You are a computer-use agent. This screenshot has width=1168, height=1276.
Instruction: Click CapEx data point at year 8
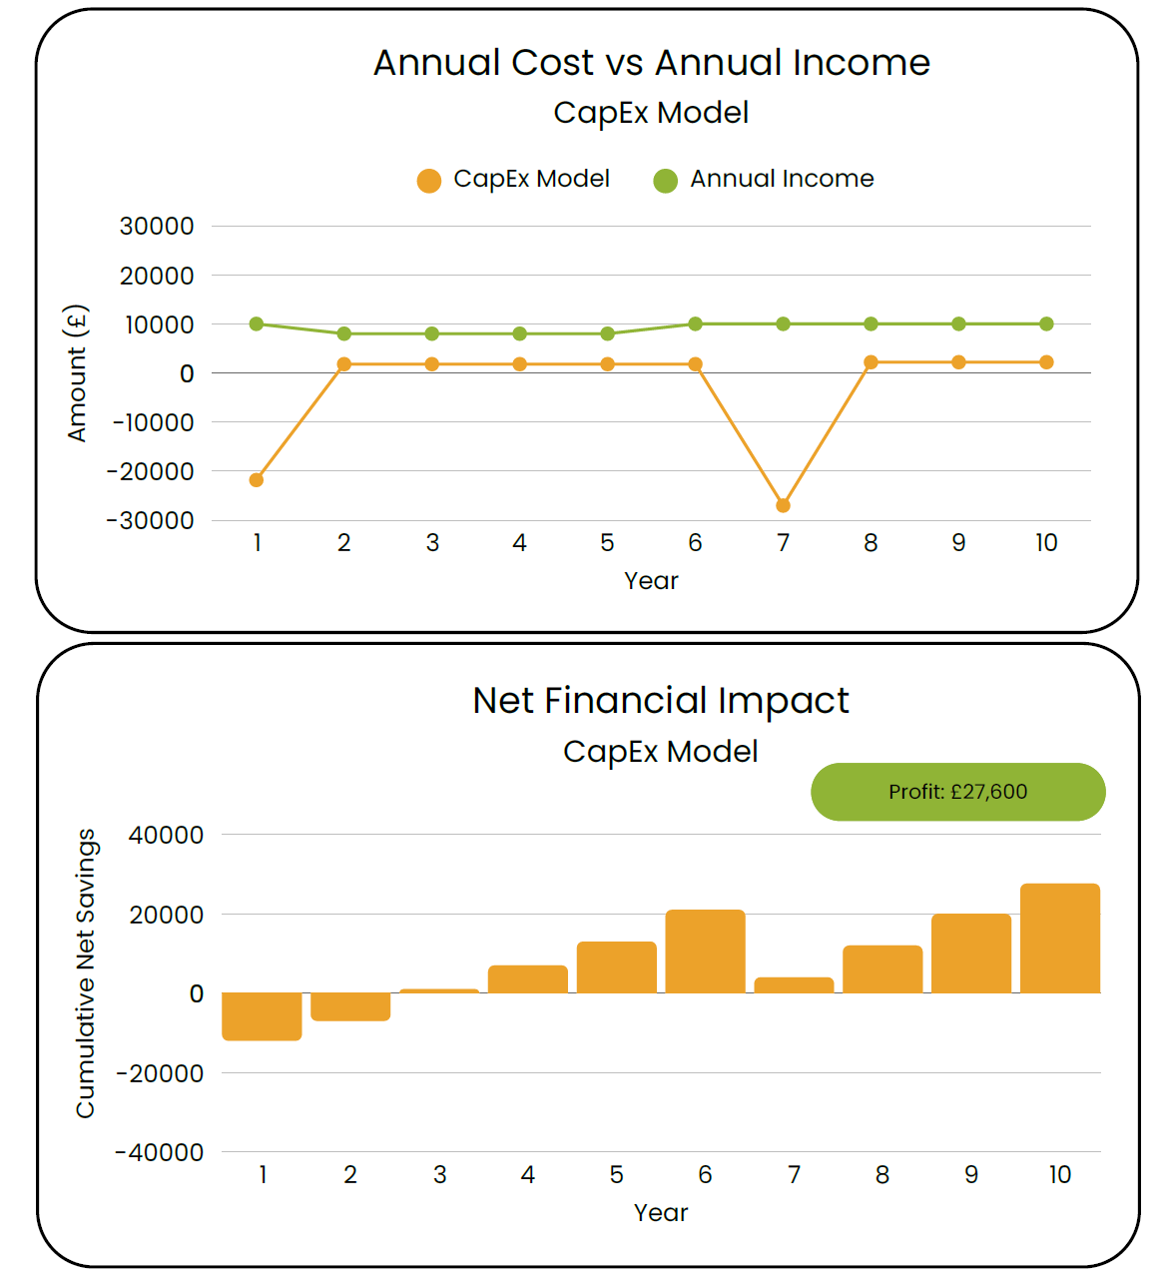(x=871, y=362)
